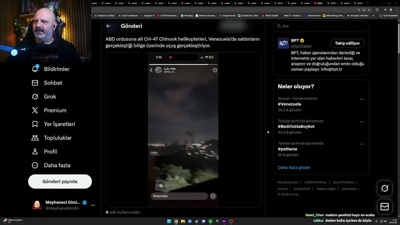Open Tüm Yer İşaretleri bookmarks folder

click(x=389, y=15)
